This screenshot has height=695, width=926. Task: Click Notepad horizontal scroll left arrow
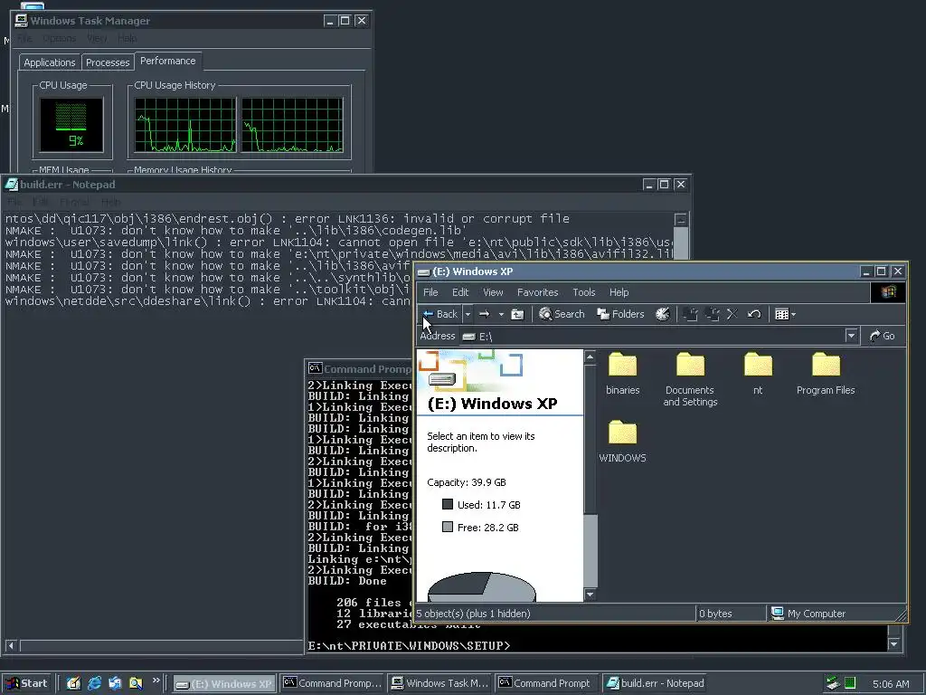click(x=11, y=645)
